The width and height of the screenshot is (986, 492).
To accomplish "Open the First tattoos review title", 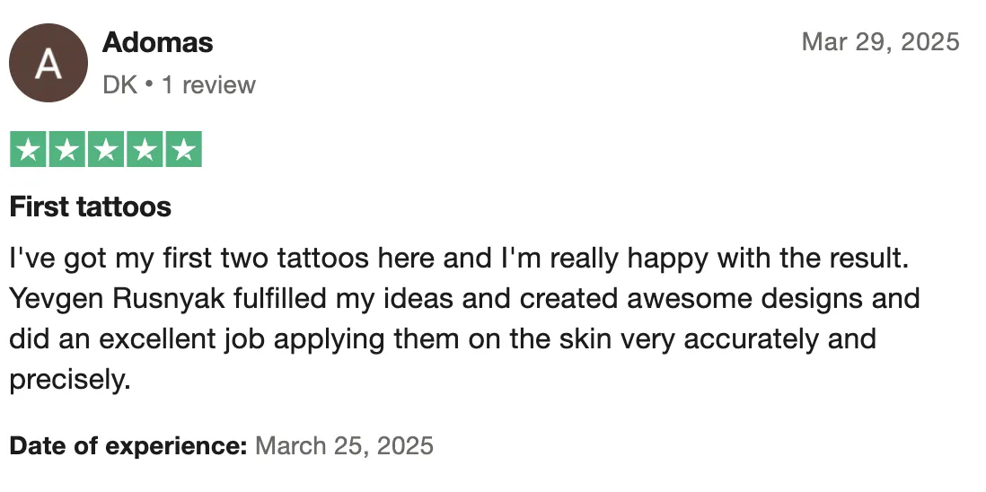I will 91,206.
